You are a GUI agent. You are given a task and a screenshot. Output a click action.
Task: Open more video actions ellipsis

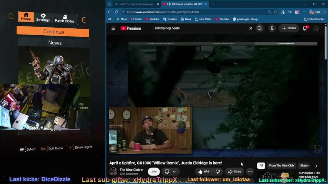(250, 171)
